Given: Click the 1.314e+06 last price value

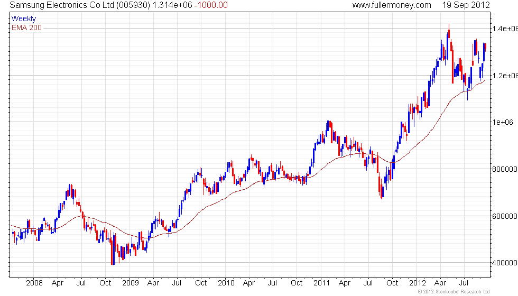Looking at the screenshot, I should (x=172, y=5).
